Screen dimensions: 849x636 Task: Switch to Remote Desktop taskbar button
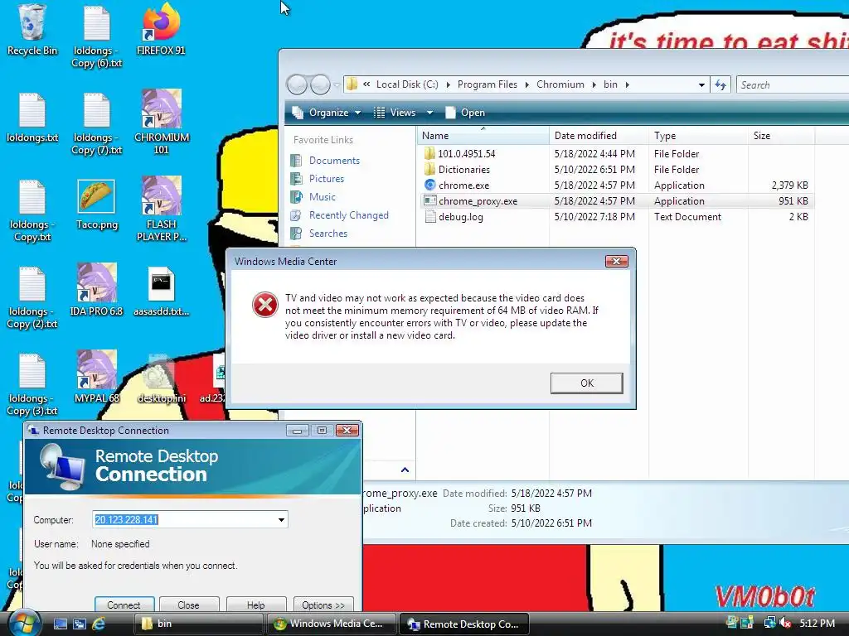tap(464, 624)
